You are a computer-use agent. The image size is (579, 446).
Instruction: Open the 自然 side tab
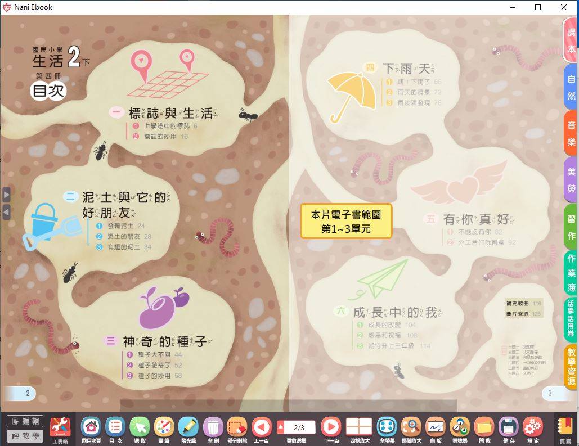point(571,87)
